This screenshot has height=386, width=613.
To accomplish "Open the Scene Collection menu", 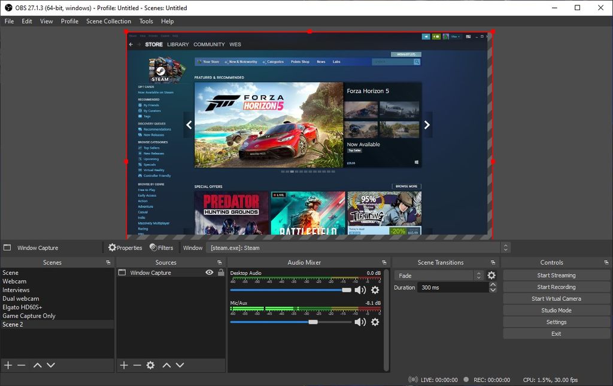I will [x=108, y=21].
